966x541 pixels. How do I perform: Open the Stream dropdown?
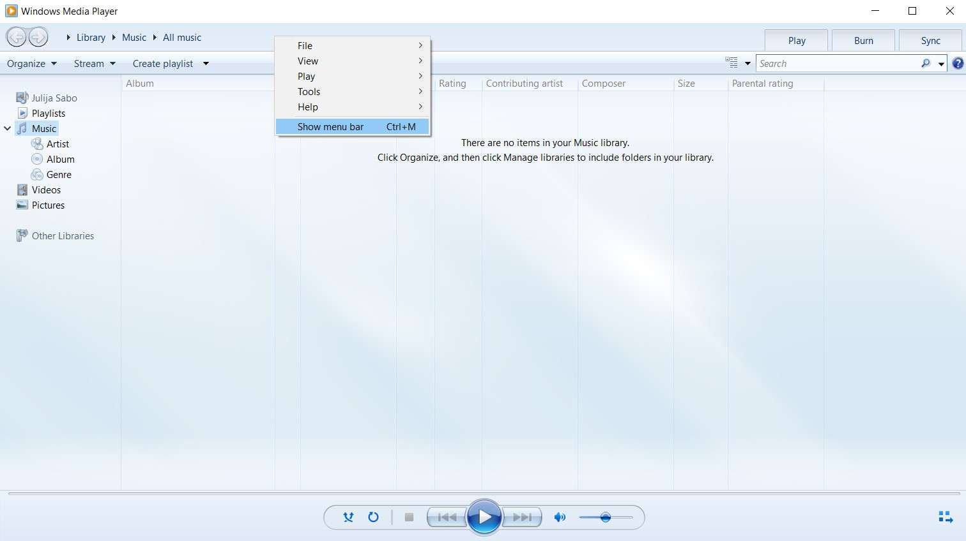[x=95, y=63]
